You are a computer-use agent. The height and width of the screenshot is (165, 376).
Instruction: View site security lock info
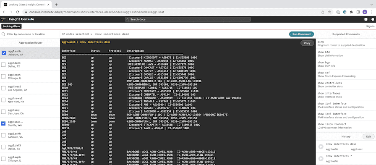(26, 12)
